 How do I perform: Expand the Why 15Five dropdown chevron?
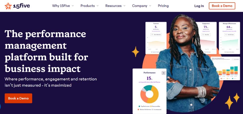[x=73, y=6]
